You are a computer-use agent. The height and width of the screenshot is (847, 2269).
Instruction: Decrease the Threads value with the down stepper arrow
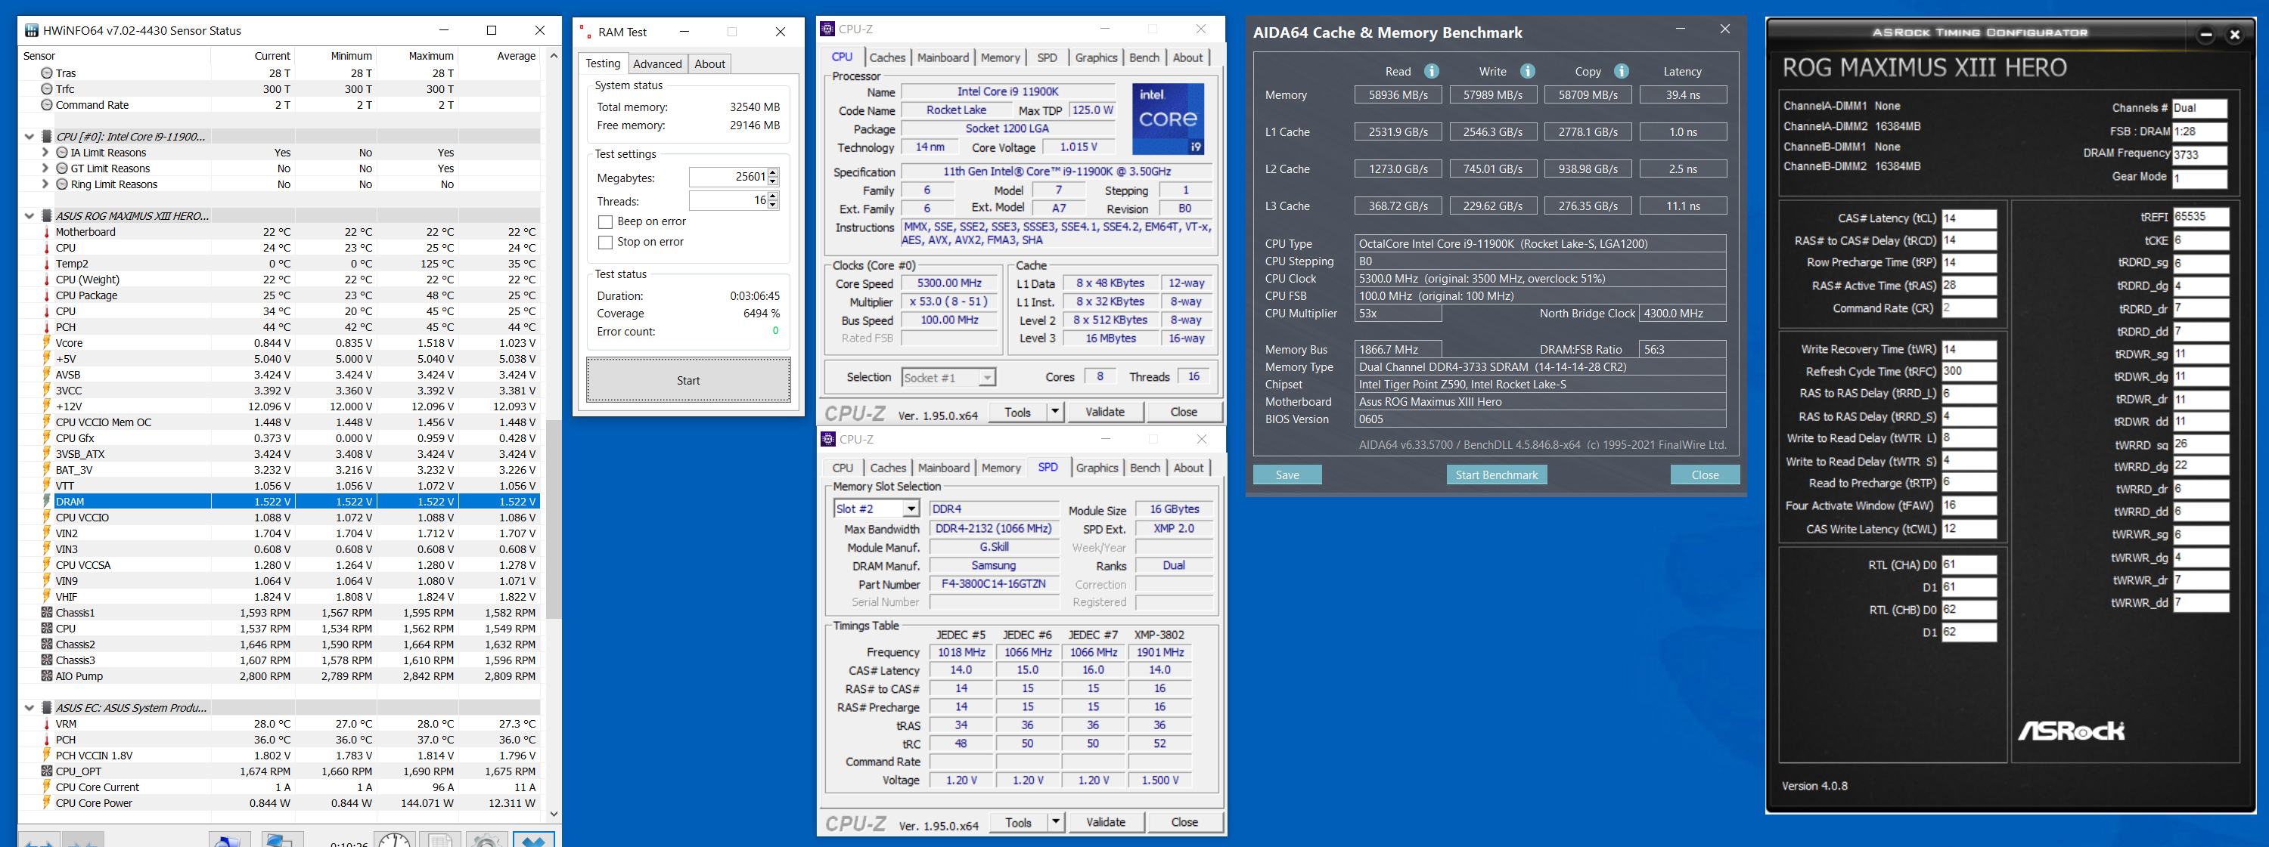click(x=772, y=205)
